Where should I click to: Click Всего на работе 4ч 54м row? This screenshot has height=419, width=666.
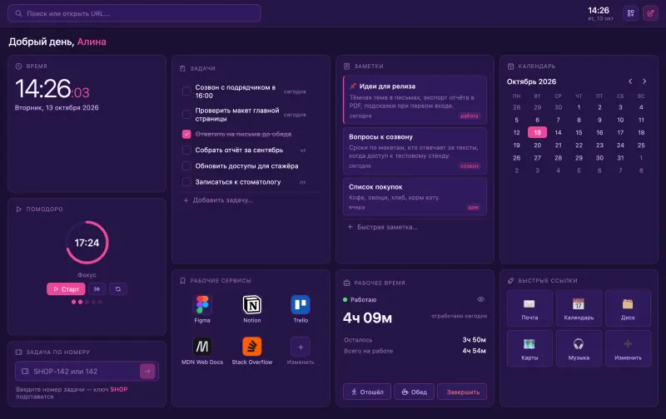pos(415,351)
